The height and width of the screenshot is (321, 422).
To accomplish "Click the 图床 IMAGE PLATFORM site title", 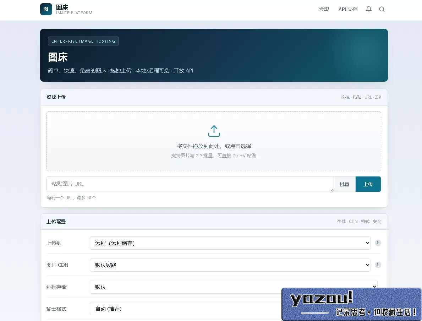I will [x=74, y=10].
